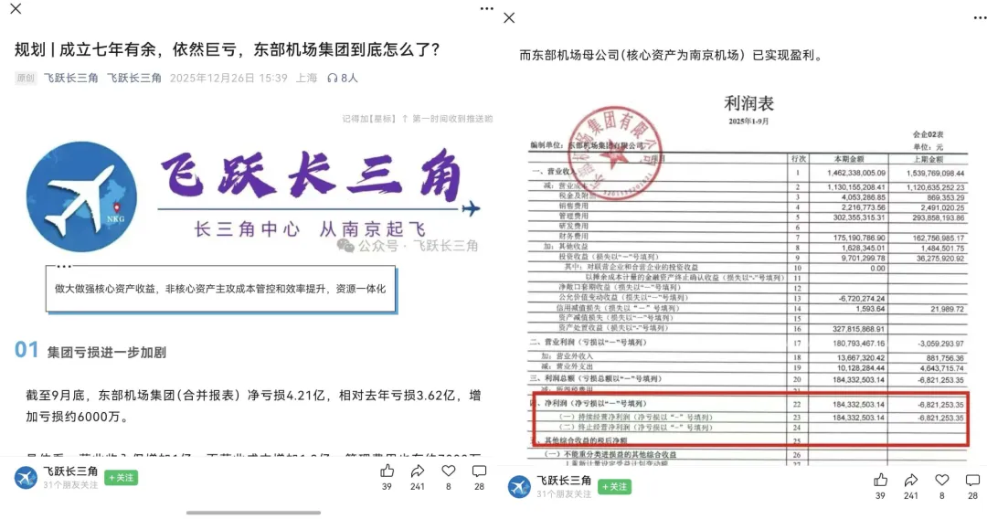The height and width of the screenshot is (519, 987).
Task: Select 净利润 row 22 value 184,332,503.14
Action: [858, 405]
